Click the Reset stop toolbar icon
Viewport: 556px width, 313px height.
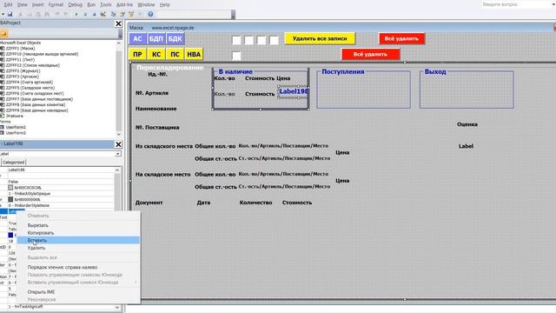(x=94, y=14)
